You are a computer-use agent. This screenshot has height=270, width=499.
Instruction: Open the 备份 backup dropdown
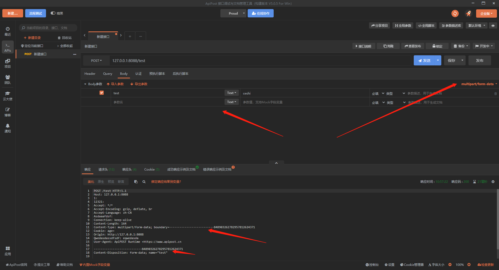pyautogui.click(x=461, y=46)
